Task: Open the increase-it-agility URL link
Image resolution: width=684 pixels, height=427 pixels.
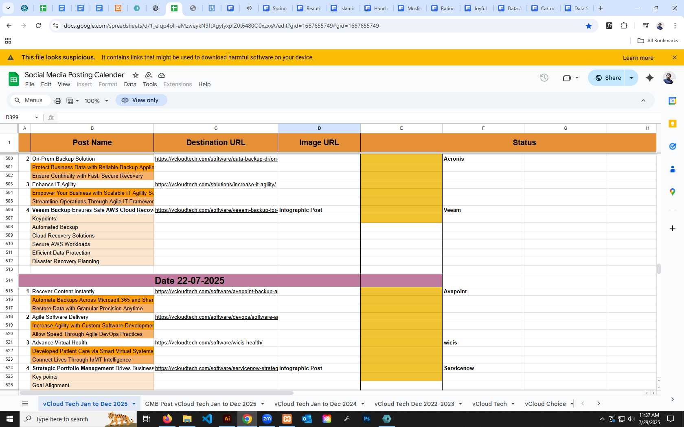Action: pyautogui.click(x=215, y=185)
